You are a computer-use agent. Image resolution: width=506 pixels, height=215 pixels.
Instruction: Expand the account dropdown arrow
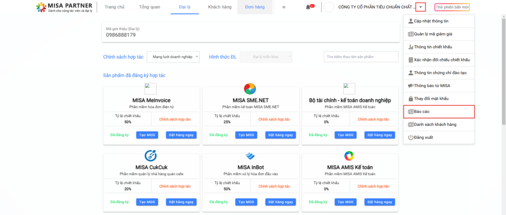coord(421,7)
